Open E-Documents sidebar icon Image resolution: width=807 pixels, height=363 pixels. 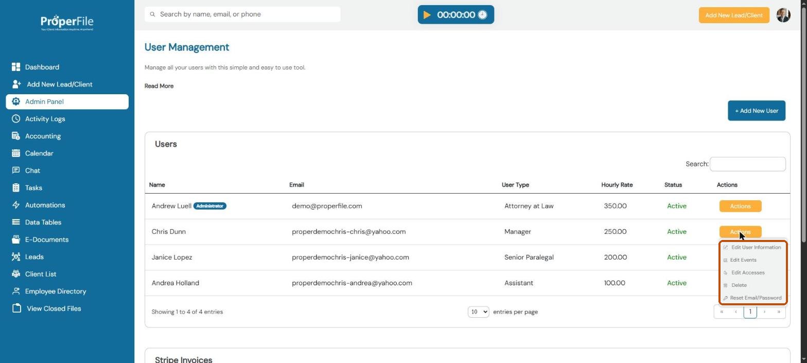16,239
